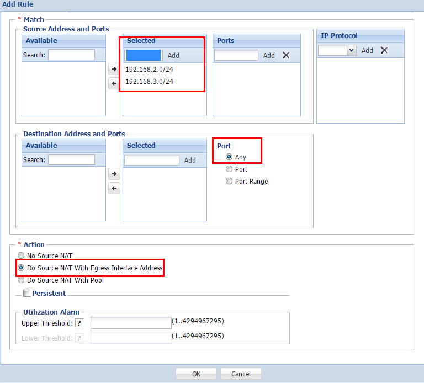Delete entry using IP Protocol X icon

click(x=384, y=50)
